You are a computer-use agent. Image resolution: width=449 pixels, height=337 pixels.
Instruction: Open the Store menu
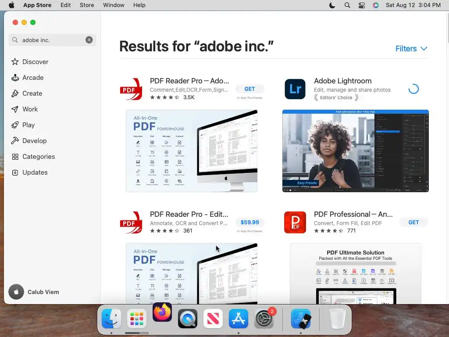(87, 5)
